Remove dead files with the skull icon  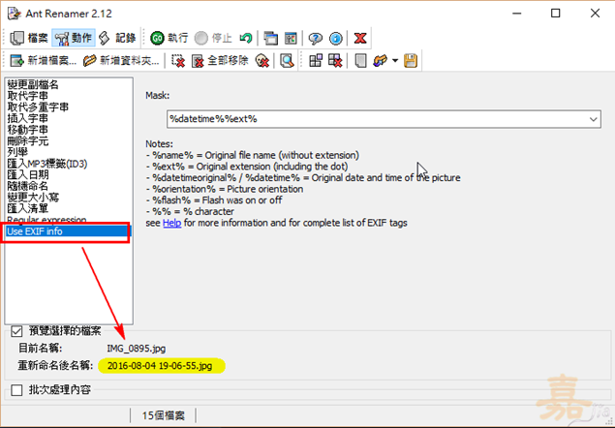click(262, 61)
